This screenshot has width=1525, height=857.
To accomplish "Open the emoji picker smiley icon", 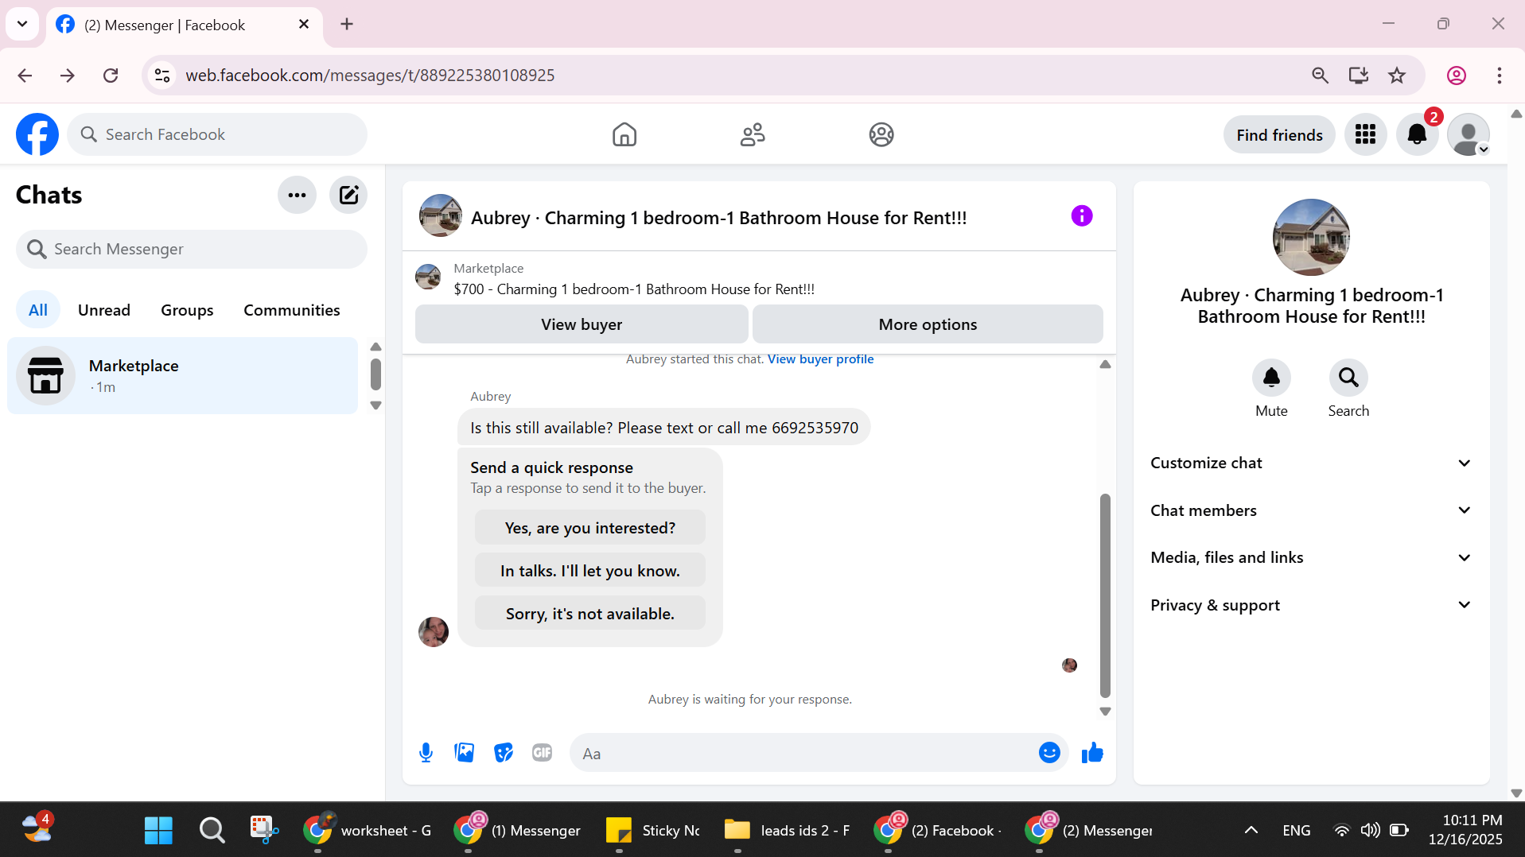I will (x=1049, y=753).
